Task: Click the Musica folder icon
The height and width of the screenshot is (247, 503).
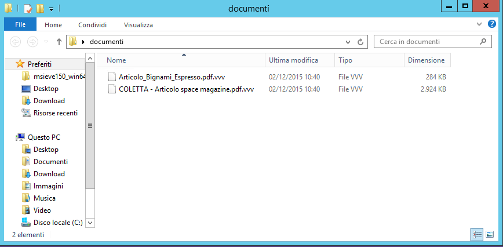Action: point(26,198)
